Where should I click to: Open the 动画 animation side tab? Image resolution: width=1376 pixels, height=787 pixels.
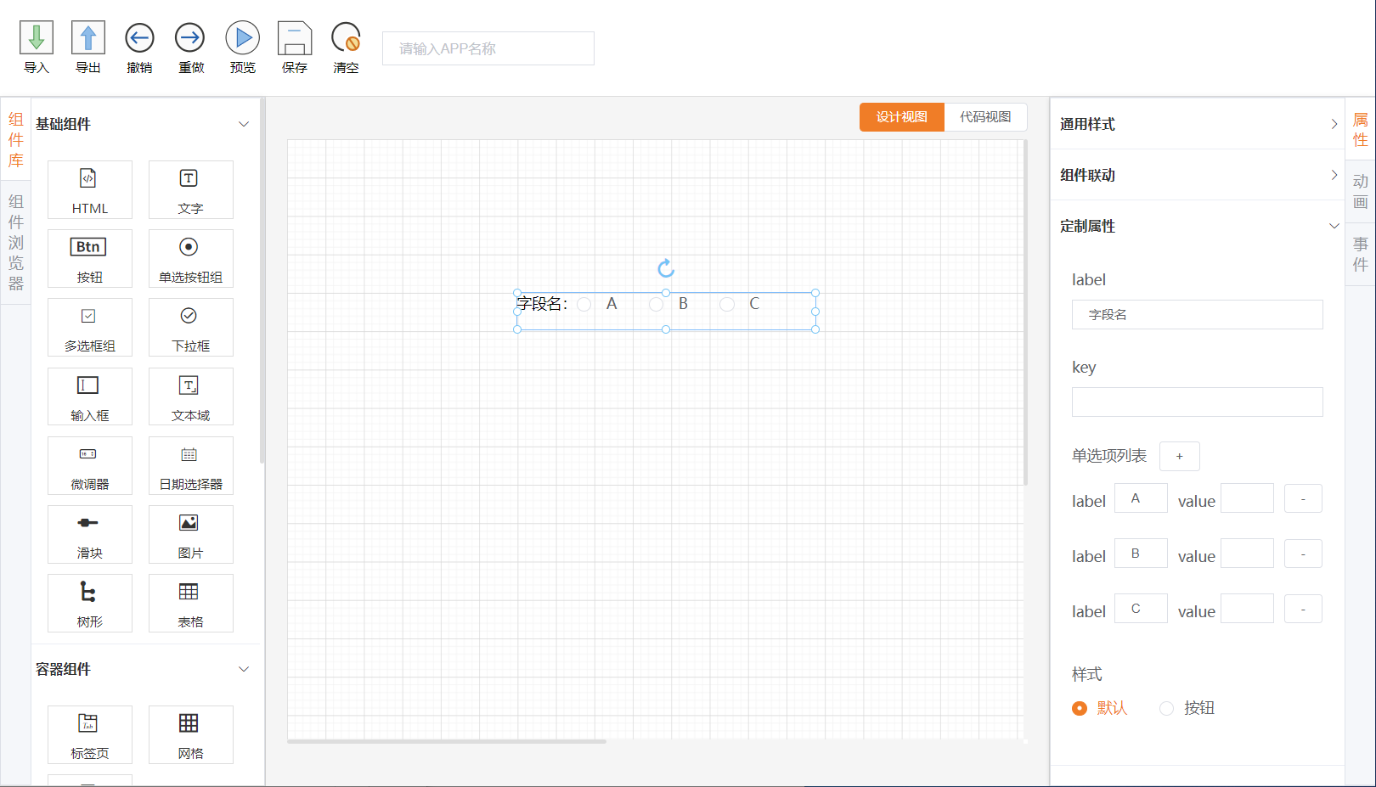1360,192
